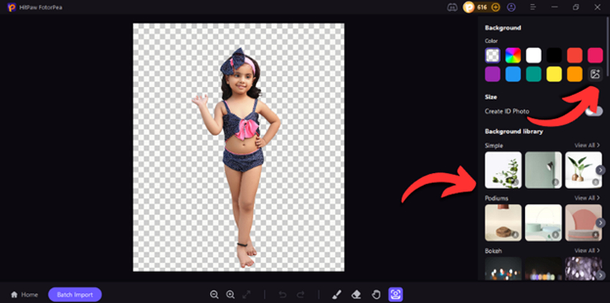Open the Discord community icon
The width and height of the screenshot is (610, 303).
(452, 7)
